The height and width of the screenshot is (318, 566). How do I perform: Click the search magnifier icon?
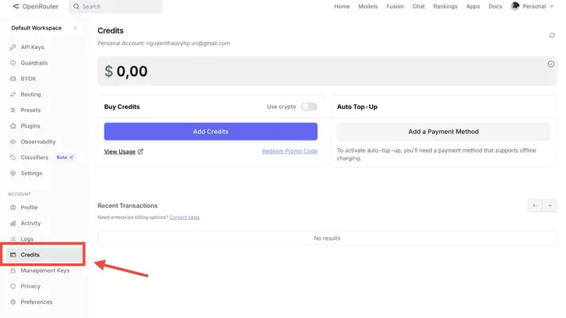(x=76, y=6)
